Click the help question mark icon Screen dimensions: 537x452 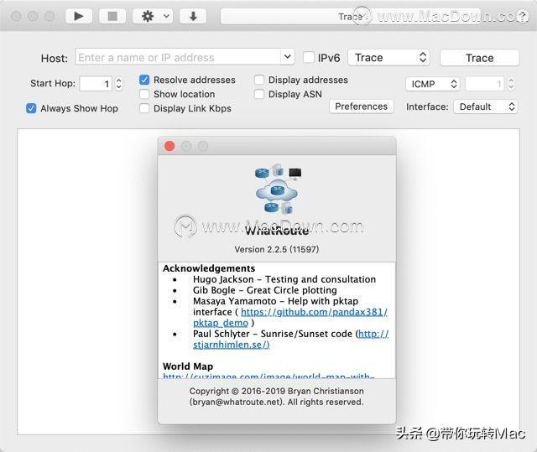522,16
